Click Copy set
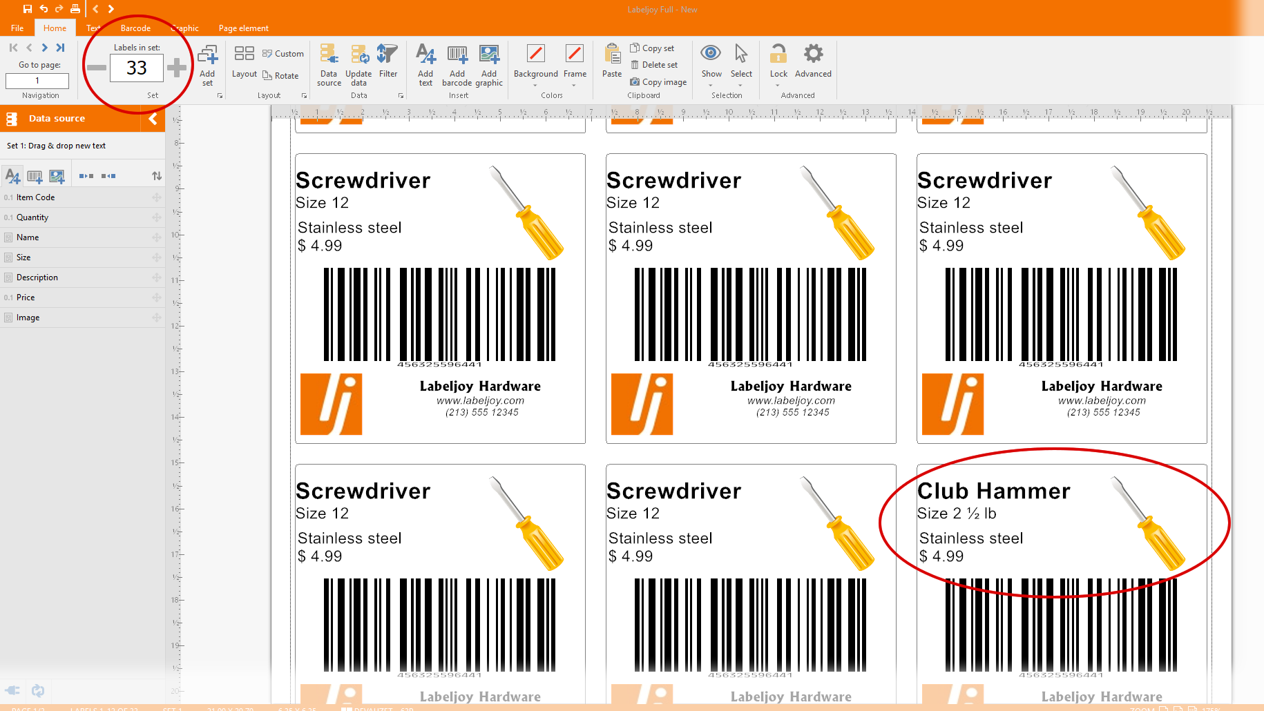1264x711 pixels. pyautogui.click(x=652, y=48)
